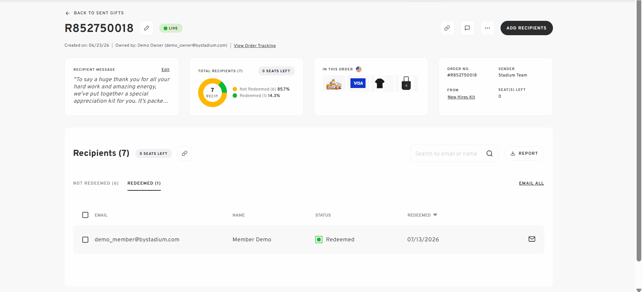This screenshot has width=642, height=292.
Task: Sort by Redeemed column arrow
Action: point(435,215)
